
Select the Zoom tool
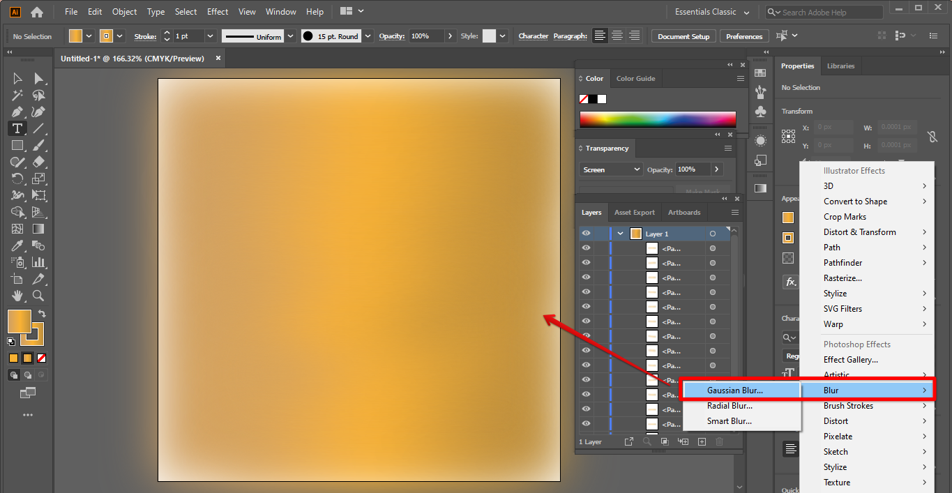(39, 296)
